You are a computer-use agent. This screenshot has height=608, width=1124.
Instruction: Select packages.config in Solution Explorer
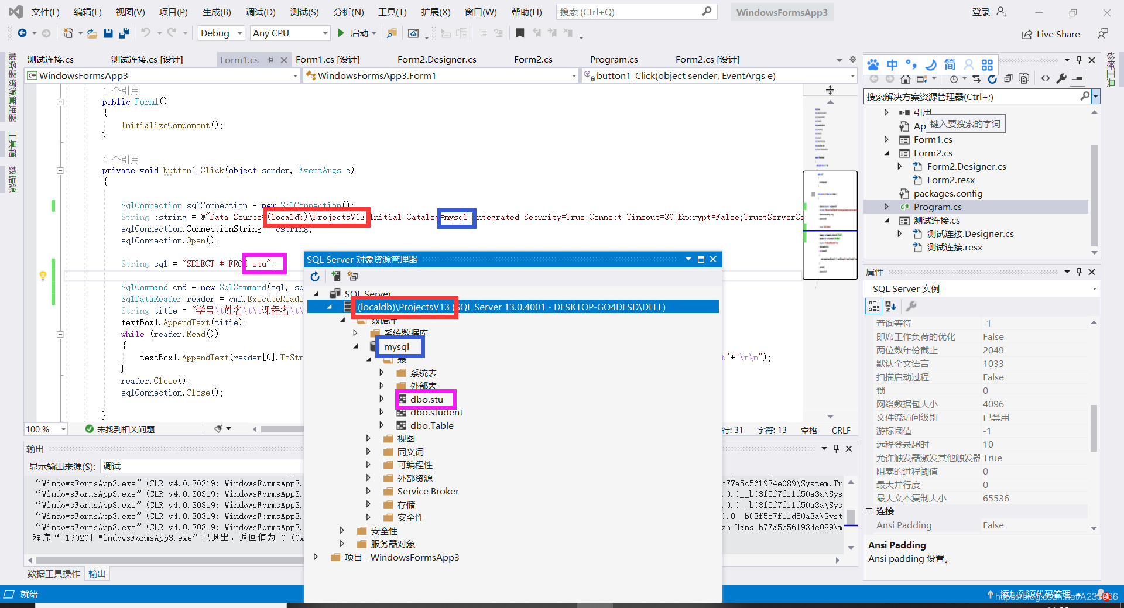(x=948, y=193)
